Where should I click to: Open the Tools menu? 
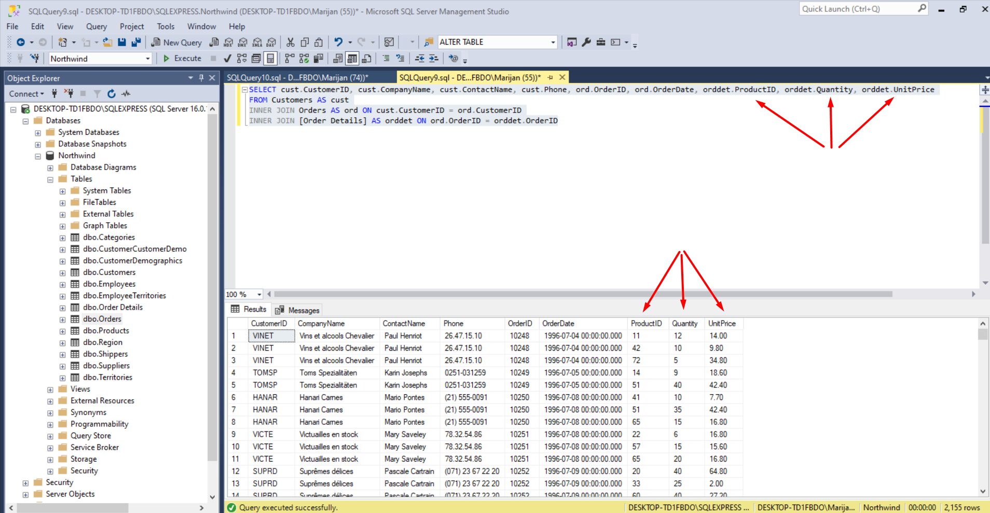tap(166, 26)
